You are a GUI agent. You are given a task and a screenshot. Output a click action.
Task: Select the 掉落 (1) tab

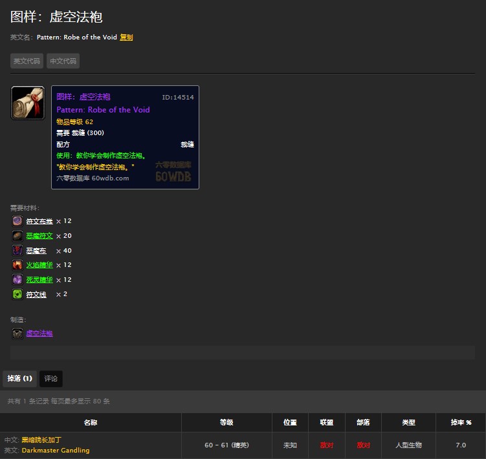pos(19,379)
